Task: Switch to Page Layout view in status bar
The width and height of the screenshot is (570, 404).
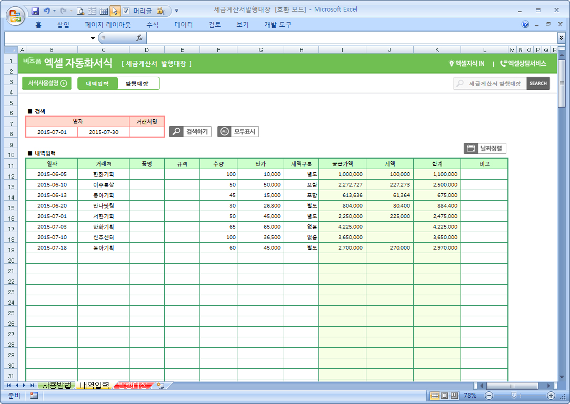Action: pyautogui.click(x=444, y=396)
